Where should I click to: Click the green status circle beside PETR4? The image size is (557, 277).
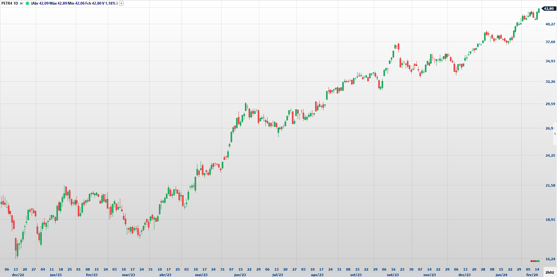[x=27, y=3]
